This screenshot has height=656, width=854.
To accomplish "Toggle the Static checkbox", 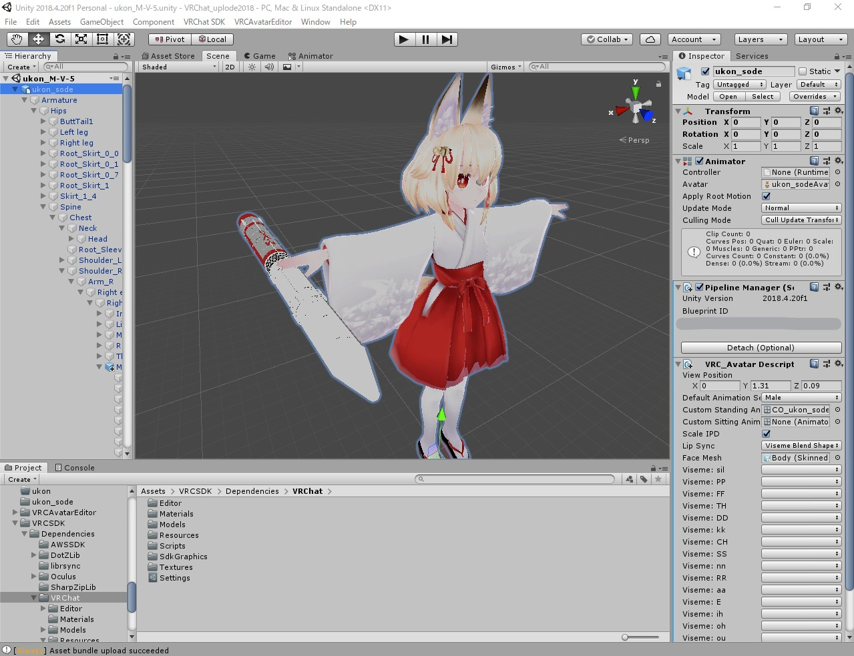I will click(x=803, y=71).
